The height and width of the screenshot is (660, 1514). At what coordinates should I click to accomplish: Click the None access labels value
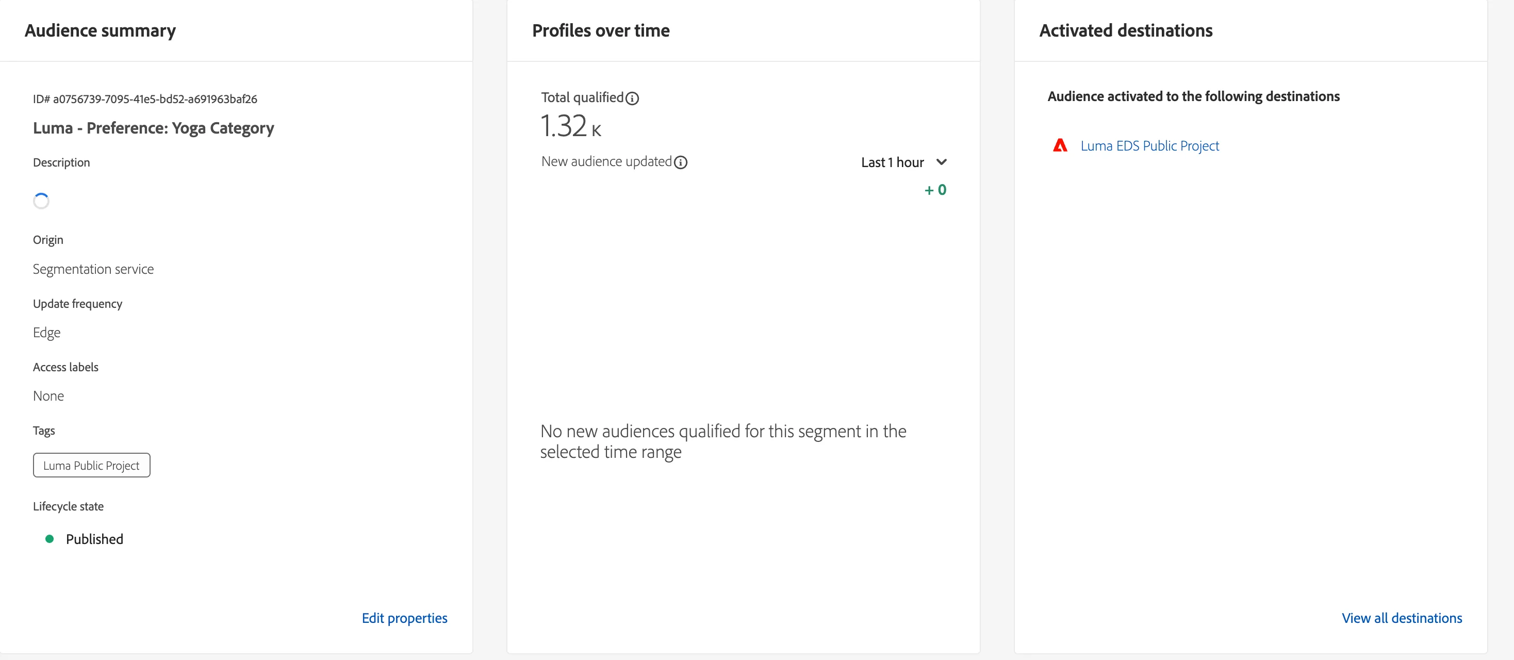(48, 396)
